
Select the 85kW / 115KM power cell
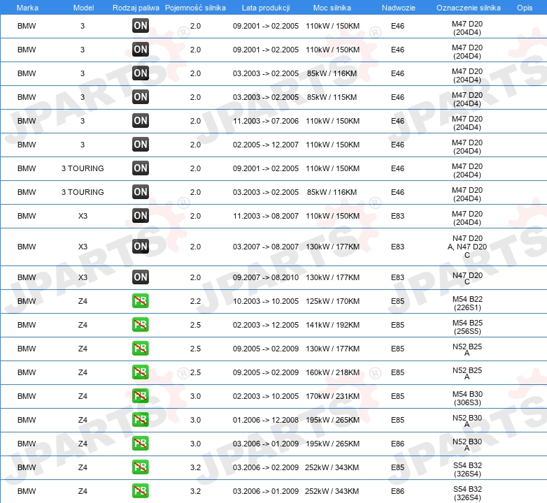(332, 97)
